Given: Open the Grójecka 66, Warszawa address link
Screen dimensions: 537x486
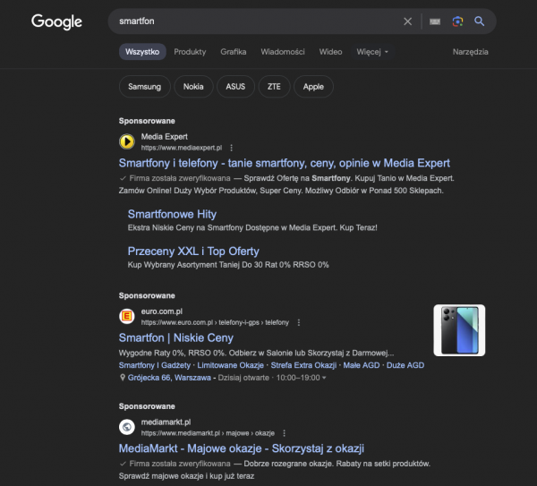Looking at the screenshot, I should tap(169, 378).
